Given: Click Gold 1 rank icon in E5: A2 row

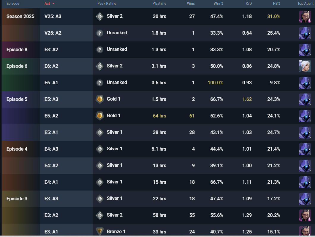Looking at the screenshot, I should 100,116.
